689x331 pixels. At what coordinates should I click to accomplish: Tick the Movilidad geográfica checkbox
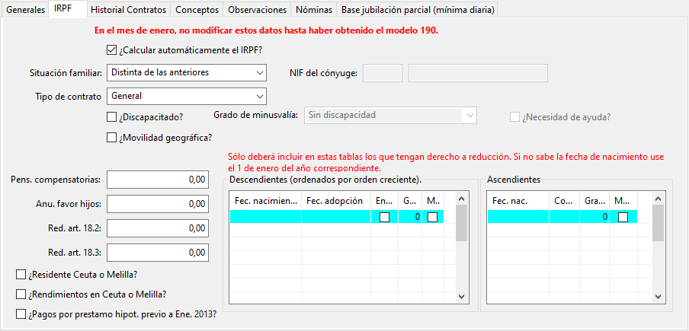(x=112, y=138)
